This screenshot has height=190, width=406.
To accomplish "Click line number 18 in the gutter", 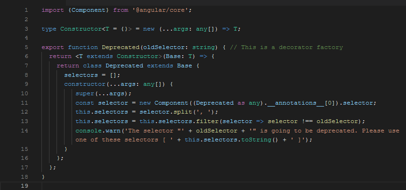I will tap(24, 176).
